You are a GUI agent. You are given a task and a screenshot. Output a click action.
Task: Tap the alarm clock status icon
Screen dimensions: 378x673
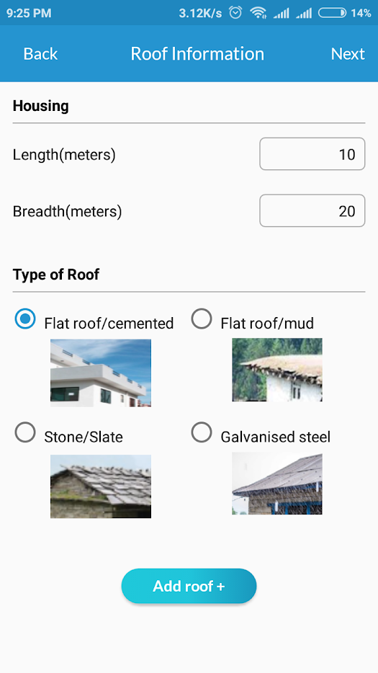tap(235, 13)
